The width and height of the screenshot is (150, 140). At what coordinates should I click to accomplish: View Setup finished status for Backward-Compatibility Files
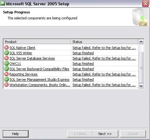pyautogui.click(x=83, y=69)
